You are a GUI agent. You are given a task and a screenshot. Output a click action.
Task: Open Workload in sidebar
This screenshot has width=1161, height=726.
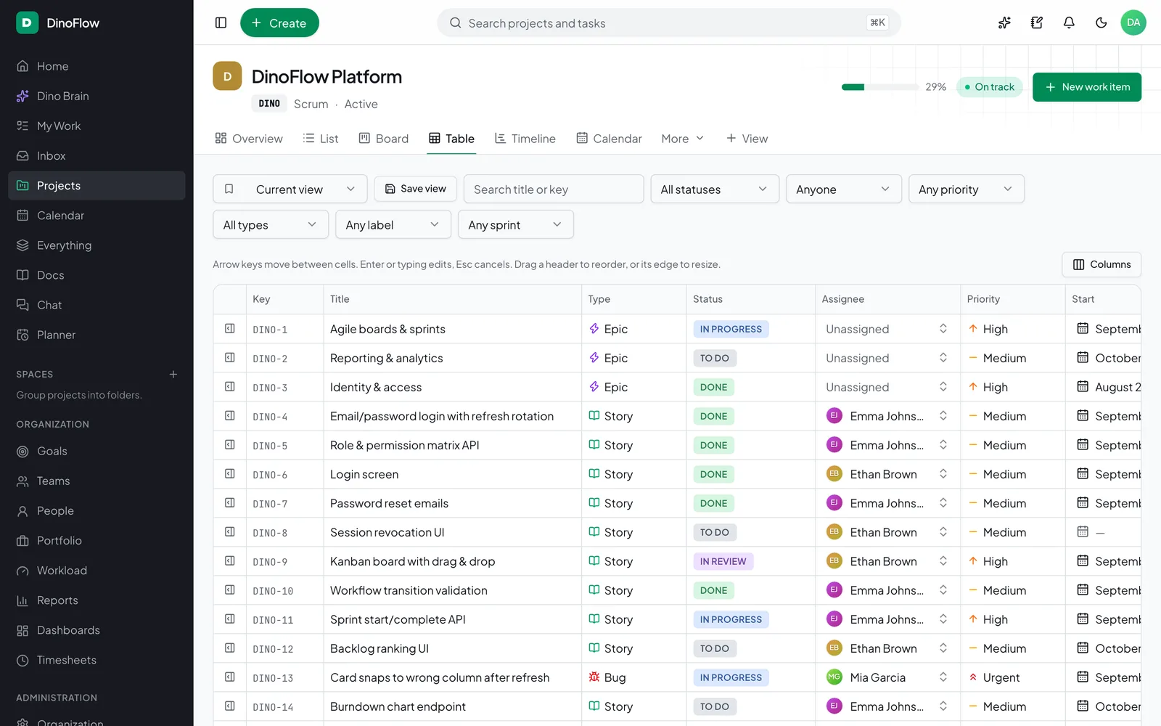coord(97,571)
